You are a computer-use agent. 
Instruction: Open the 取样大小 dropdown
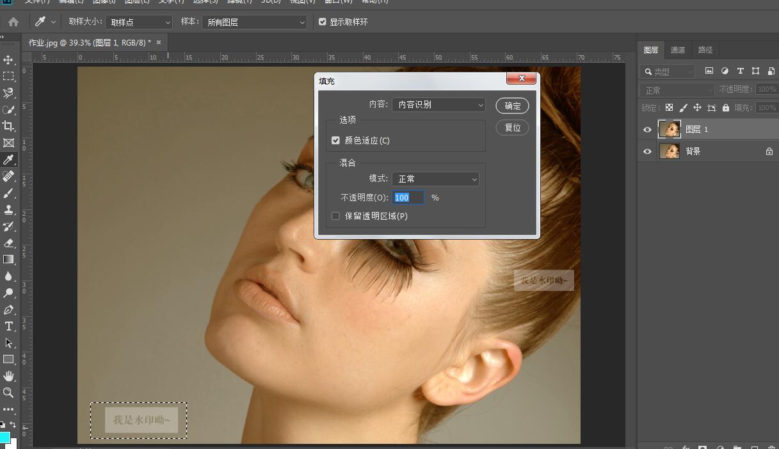[139, 22]
